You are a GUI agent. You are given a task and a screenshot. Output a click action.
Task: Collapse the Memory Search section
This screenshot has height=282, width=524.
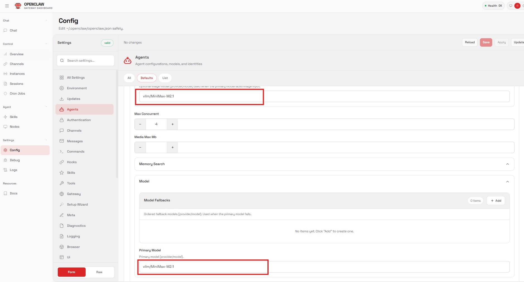[x=507, y=164]
